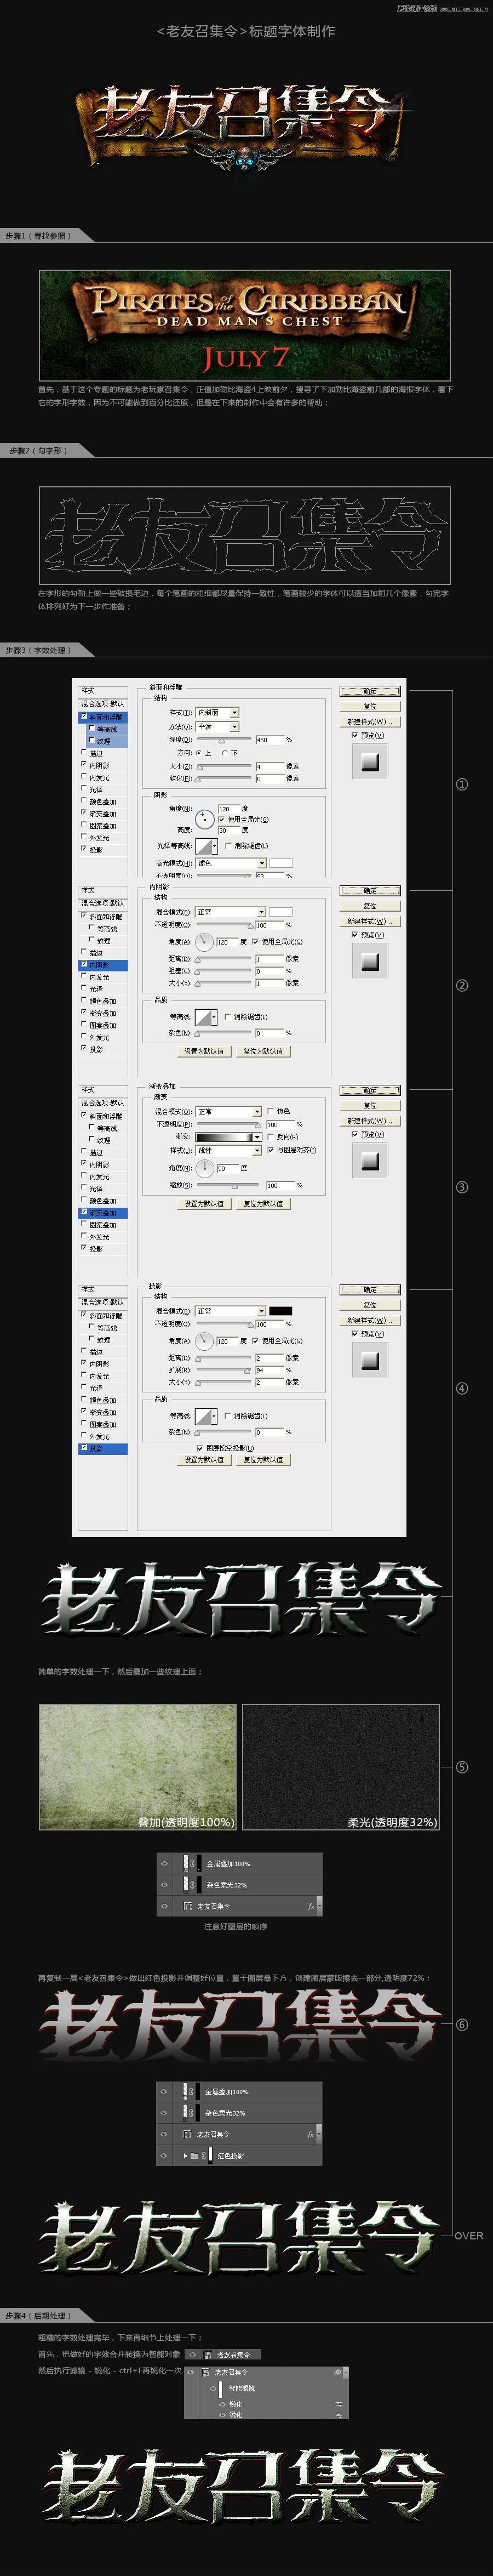Screen dimensions: 493x2576
Task: Click the angle dial in 投影 dialog
Action: pos(206,1341)
